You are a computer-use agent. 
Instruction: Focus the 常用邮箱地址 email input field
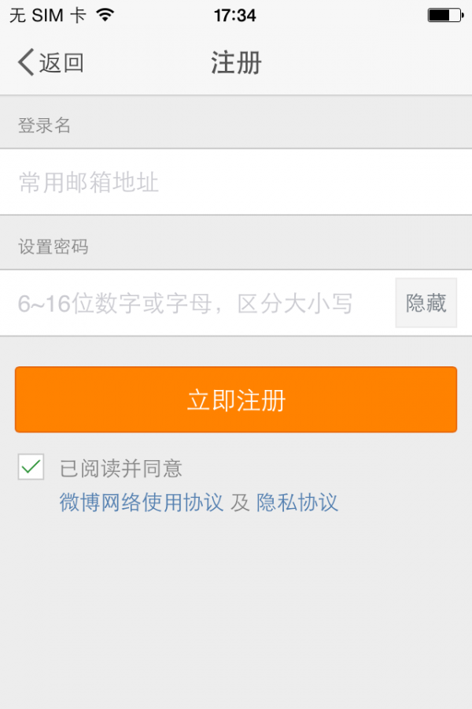236,183
